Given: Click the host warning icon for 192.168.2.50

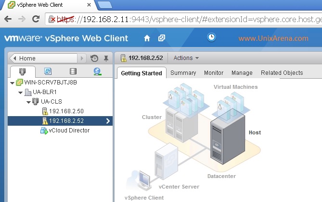Looking at the screenshot, I should (x=45, y=111).
